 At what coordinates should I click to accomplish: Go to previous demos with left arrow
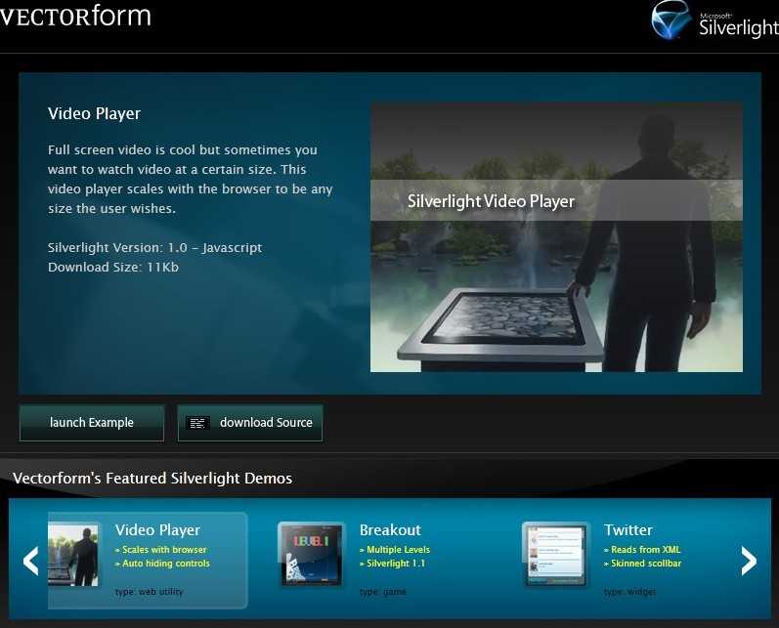[x=31, y=561]
